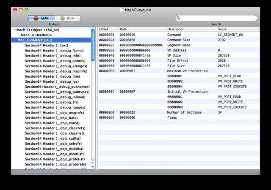Select Section64 Header (__debug_pubnames)
The height and width of the screenshot is (190, 271).
[57, 87]
